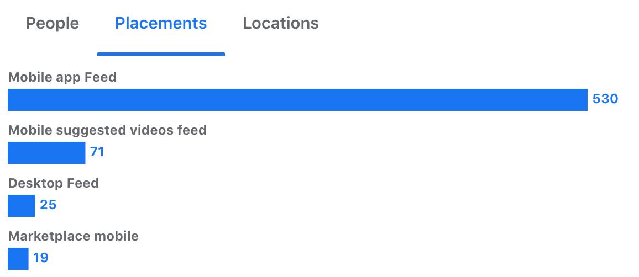Open the Locations tab
The height and width of the screenshot is (277, 639).
click(281, 23)
